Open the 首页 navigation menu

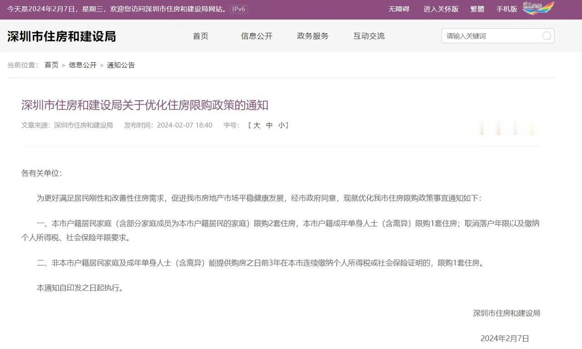pyautogui.click(x=200, y=36)
